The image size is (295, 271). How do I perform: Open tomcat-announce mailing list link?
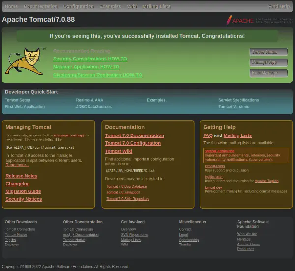click(x=220, y=151)
